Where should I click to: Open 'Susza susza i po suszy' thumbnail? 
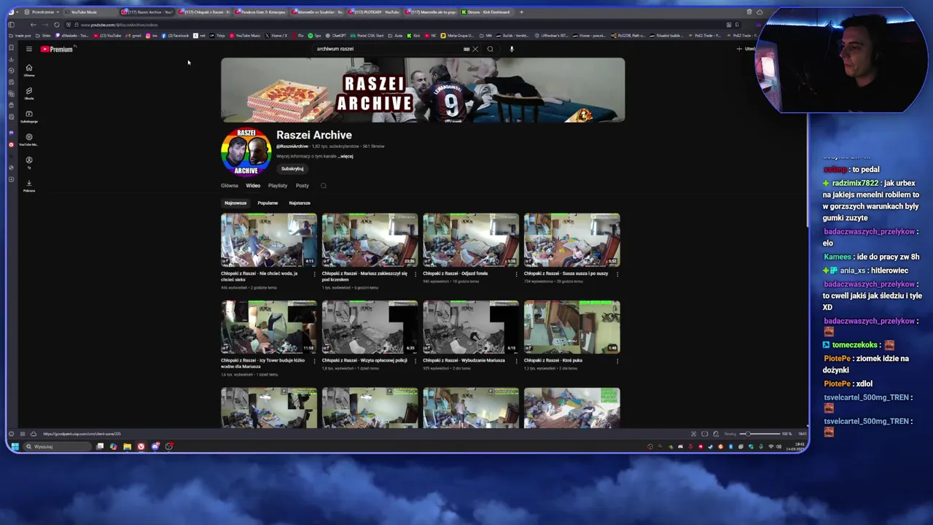pos(571,240)
